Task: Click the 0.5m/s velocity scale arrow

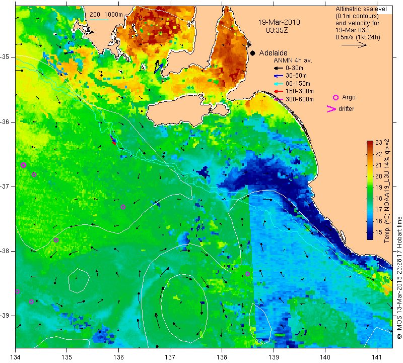Action: (355, 45)
